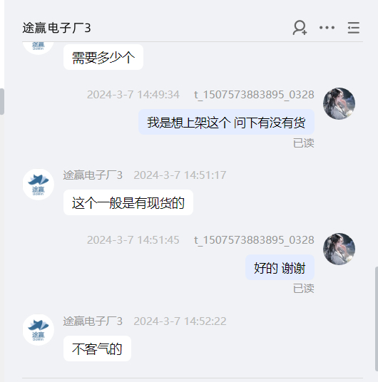Click partially hidden 途赢 avatar at top

[39, 48]
